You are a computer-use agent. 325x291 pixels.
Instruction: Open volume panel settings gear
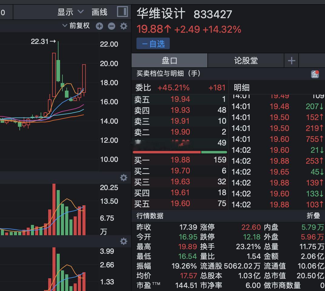pyautogui.click(x=124, y=178)
